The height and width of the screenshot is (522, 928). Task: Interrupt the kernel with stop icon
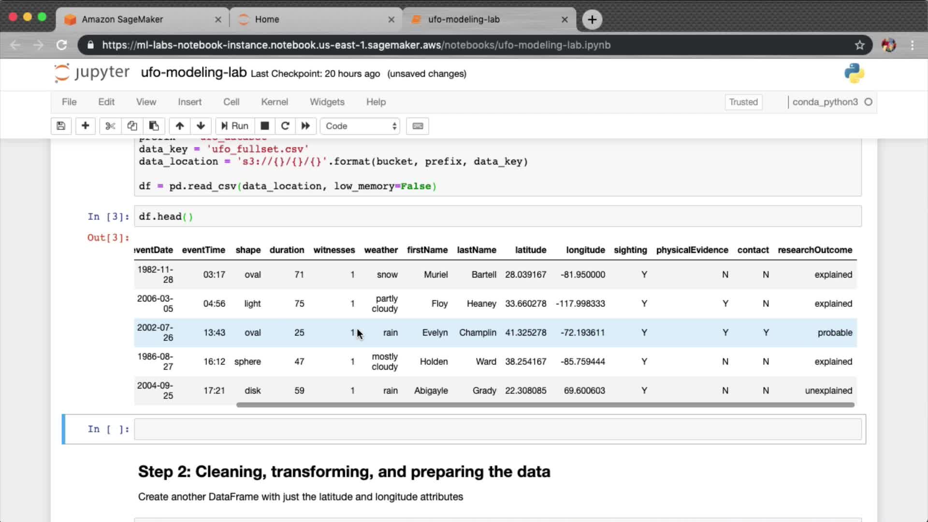click(264, 126)
